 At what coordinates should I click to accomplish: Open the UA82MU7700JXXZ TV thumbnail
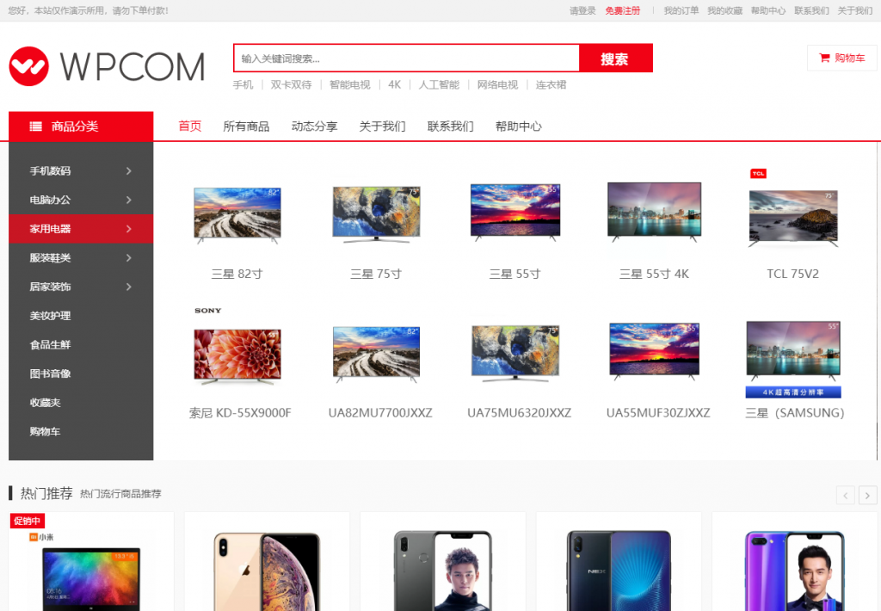tap(377, 355)
